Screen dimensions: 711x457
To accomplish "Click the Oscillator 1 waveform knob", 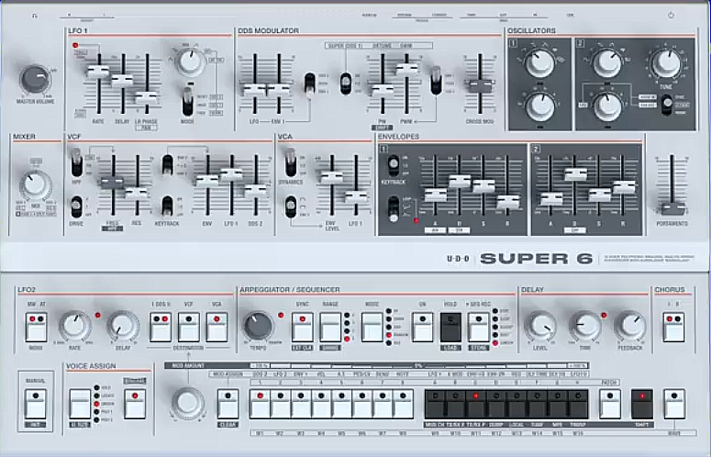I will [539, 62].
